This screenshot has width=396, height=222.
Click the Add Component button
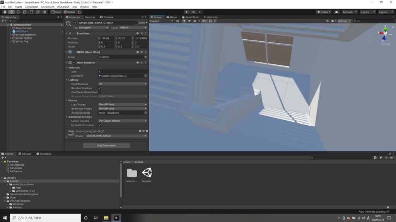pyautogui.click(x=106, y=145)
